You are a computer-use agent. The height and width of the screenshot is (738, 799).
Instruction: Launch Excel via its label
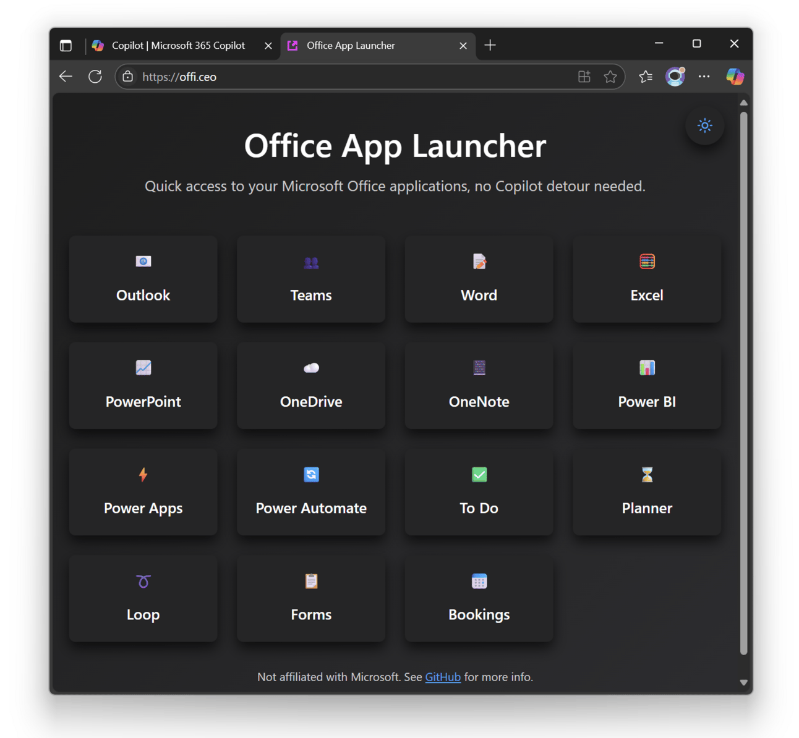(647, 295)
